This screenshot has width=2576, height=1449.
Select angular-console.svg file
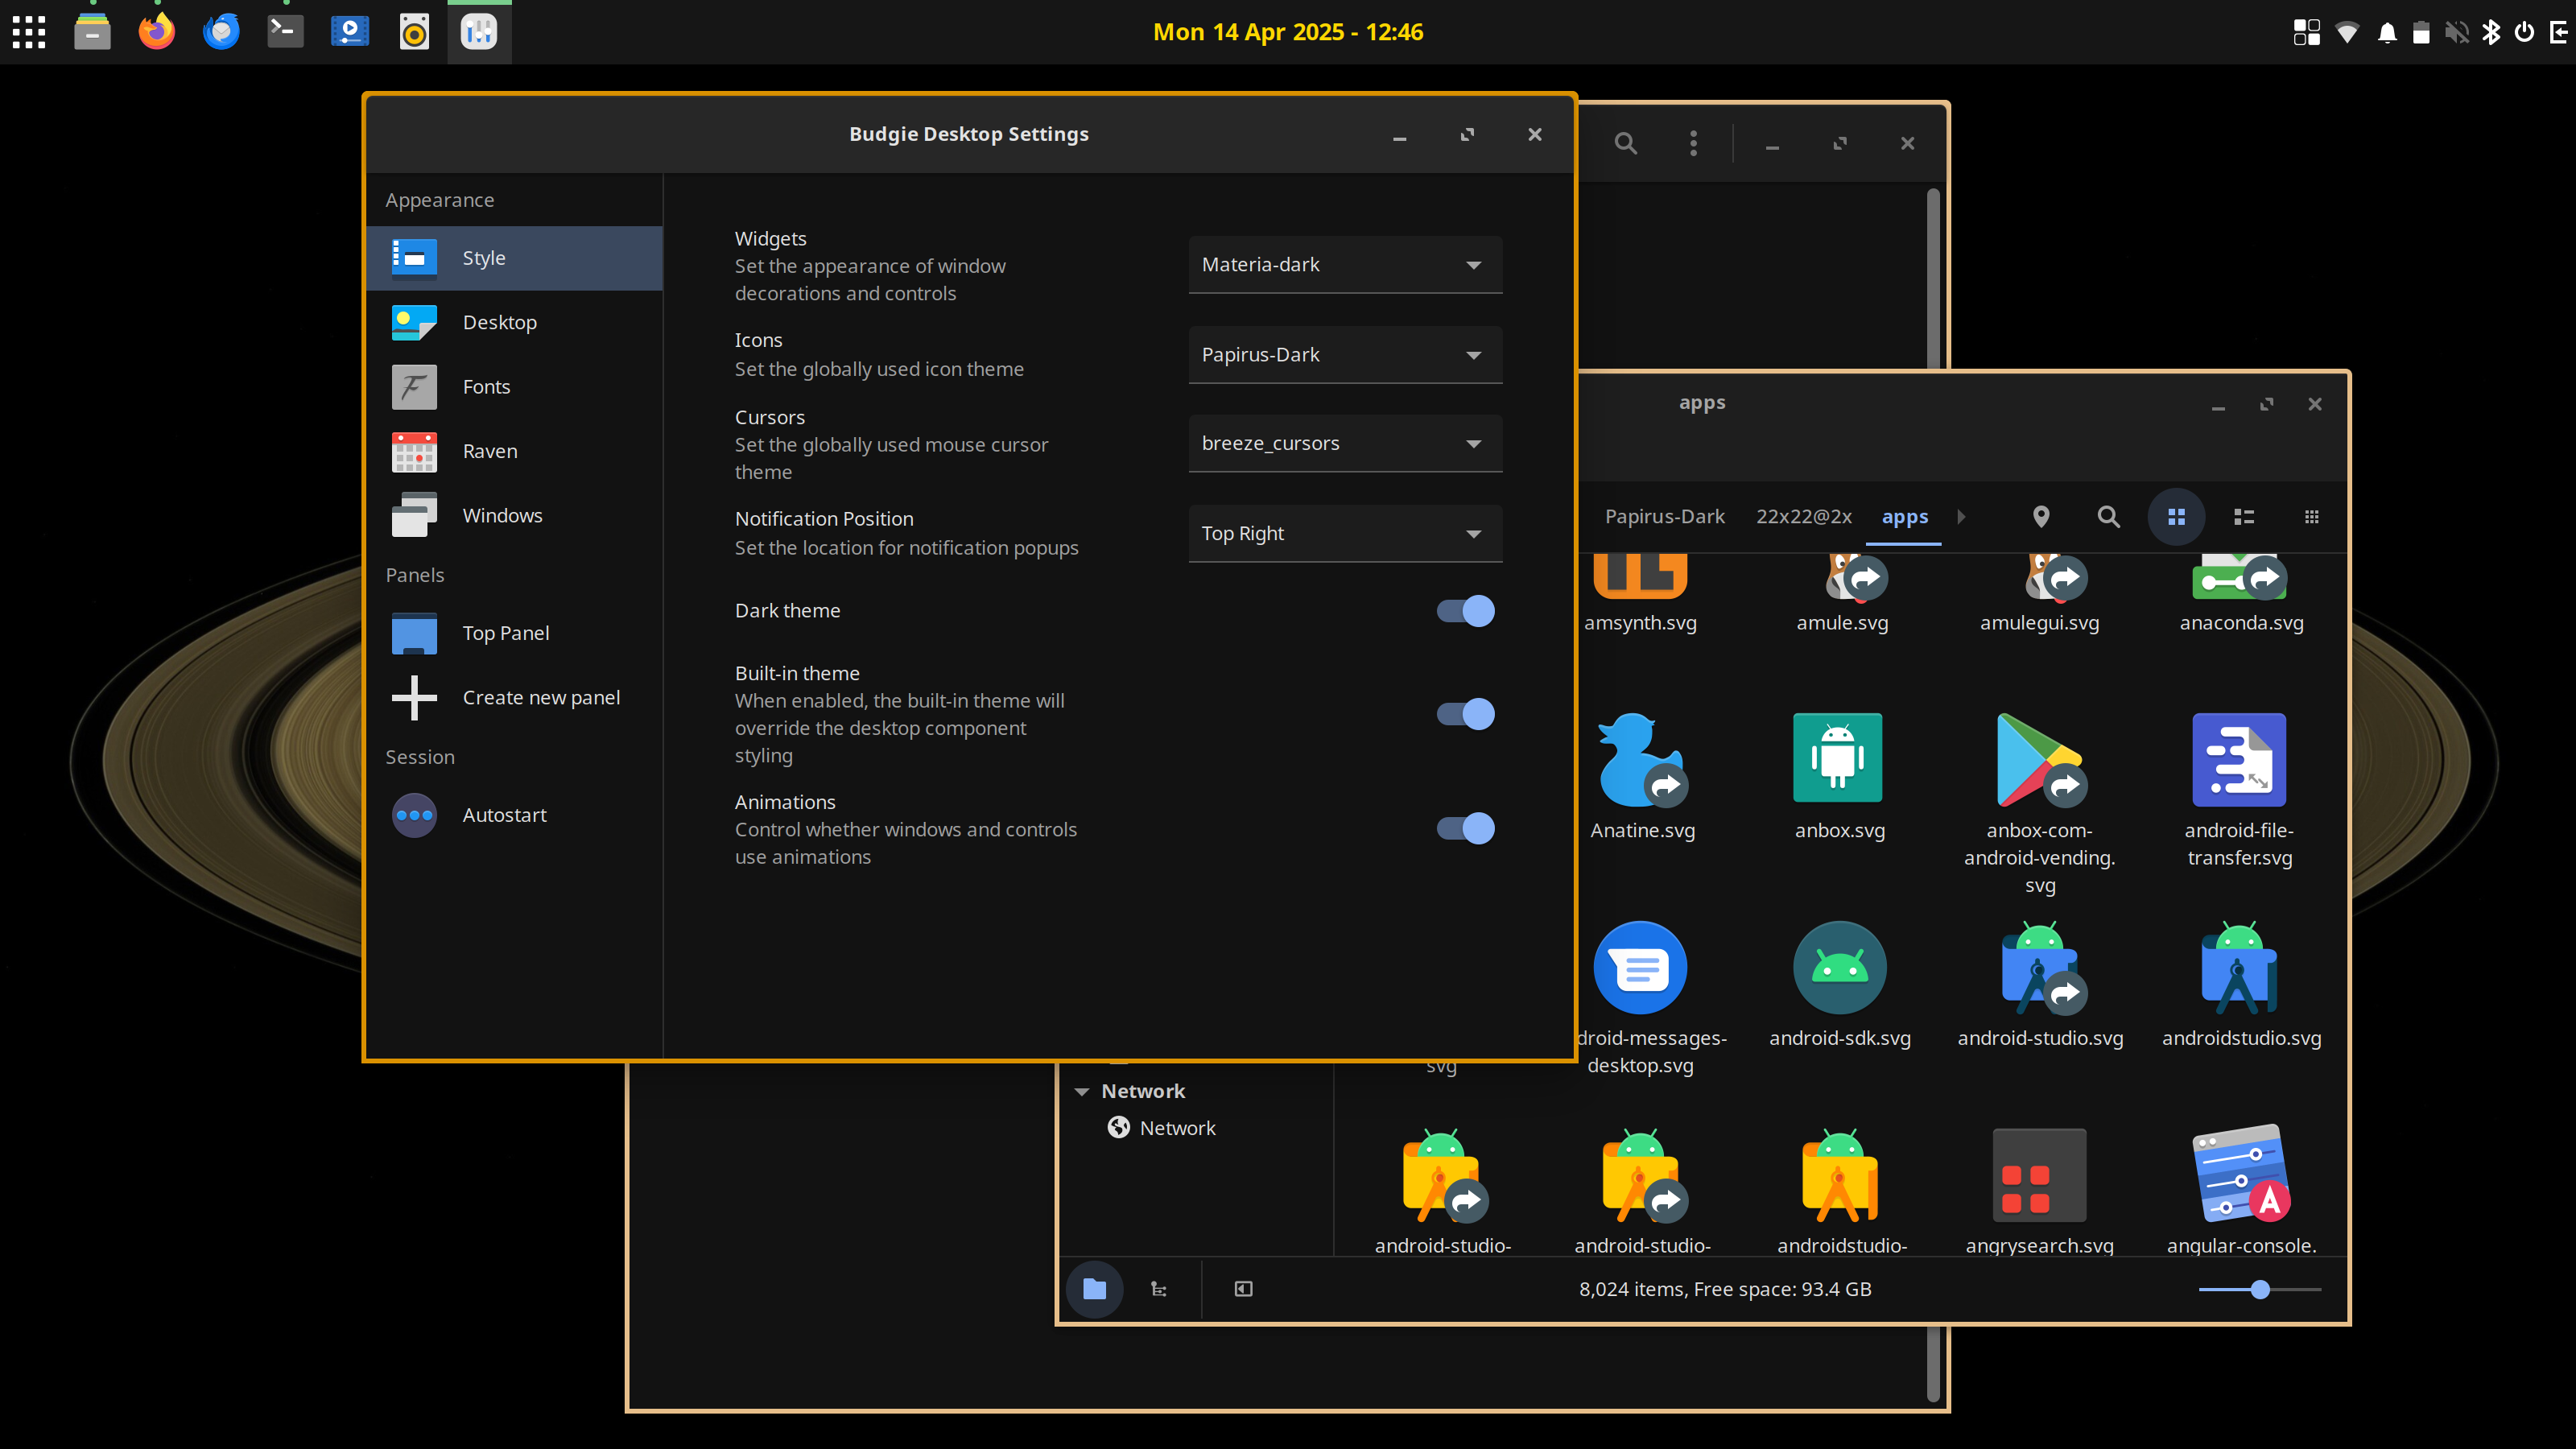click(x=2241, y=1191)
